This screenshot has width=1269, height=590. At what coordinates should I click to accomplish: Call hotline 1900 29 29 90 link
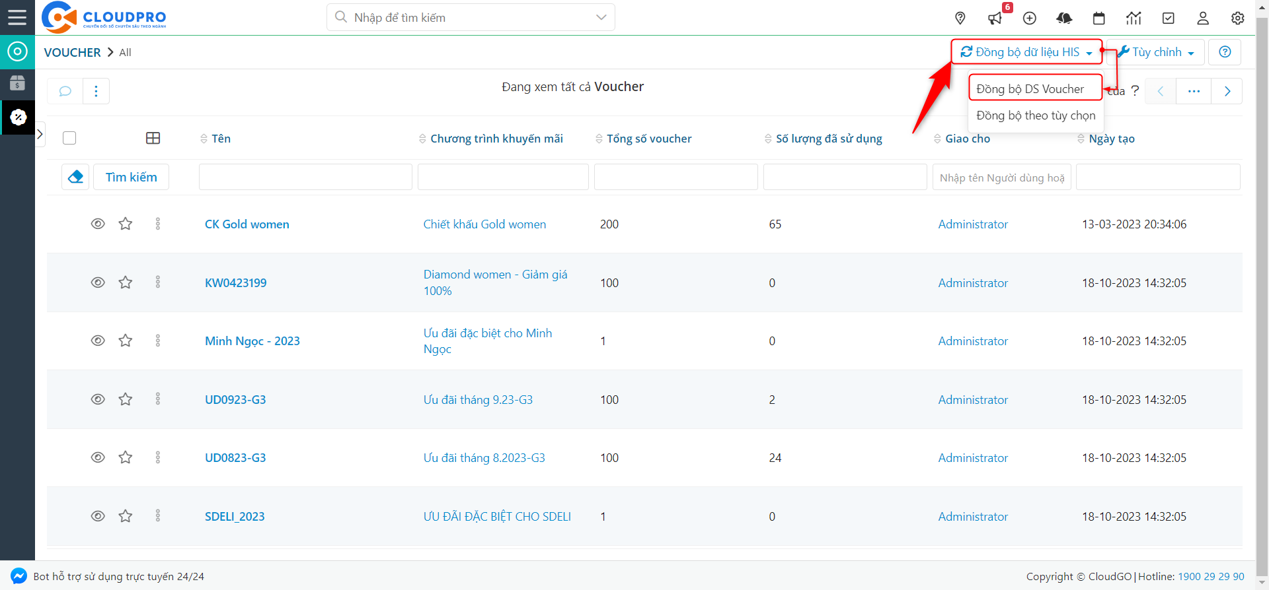point(1211,576)
